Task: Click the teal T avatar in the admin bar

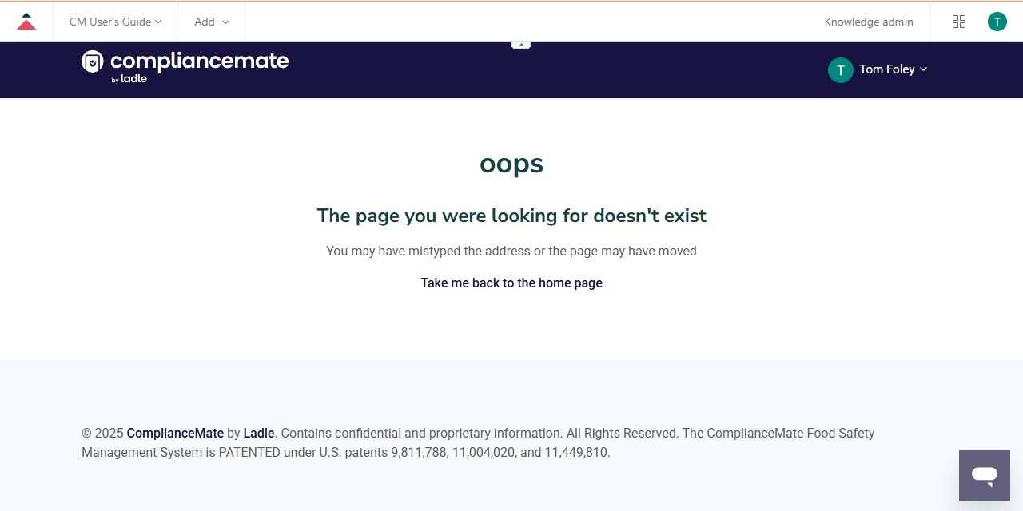Action: tap(997, 22)
